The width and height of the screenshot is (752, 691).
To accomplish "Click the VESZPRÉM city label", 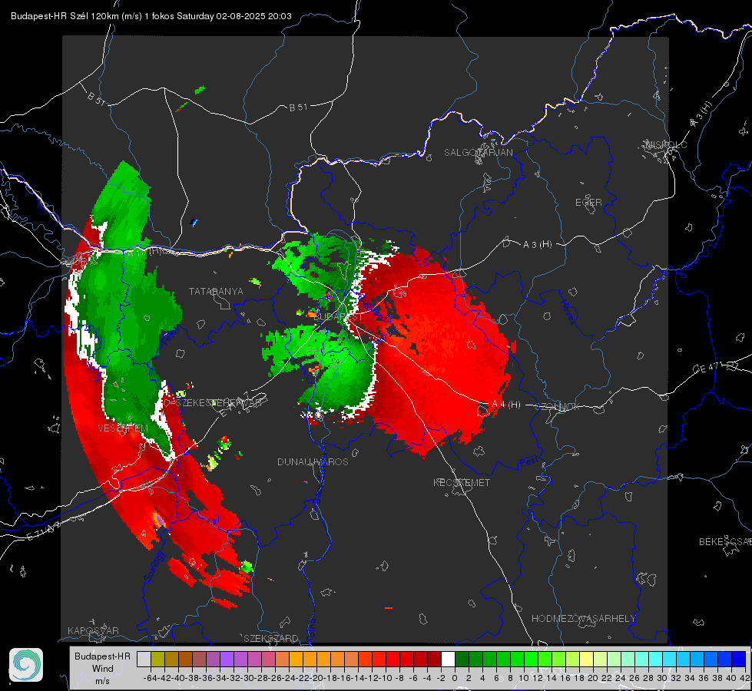I will pyautogui.click(x=123, y=428).
